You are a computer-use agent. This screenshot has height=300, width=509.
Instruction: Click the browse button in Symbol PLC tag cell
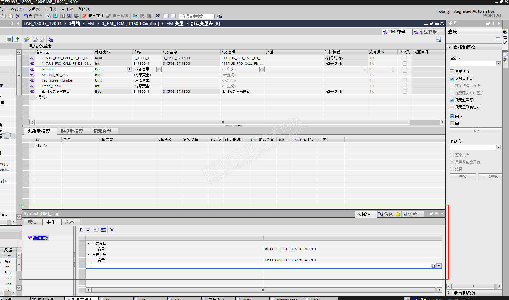pos(262,69)
